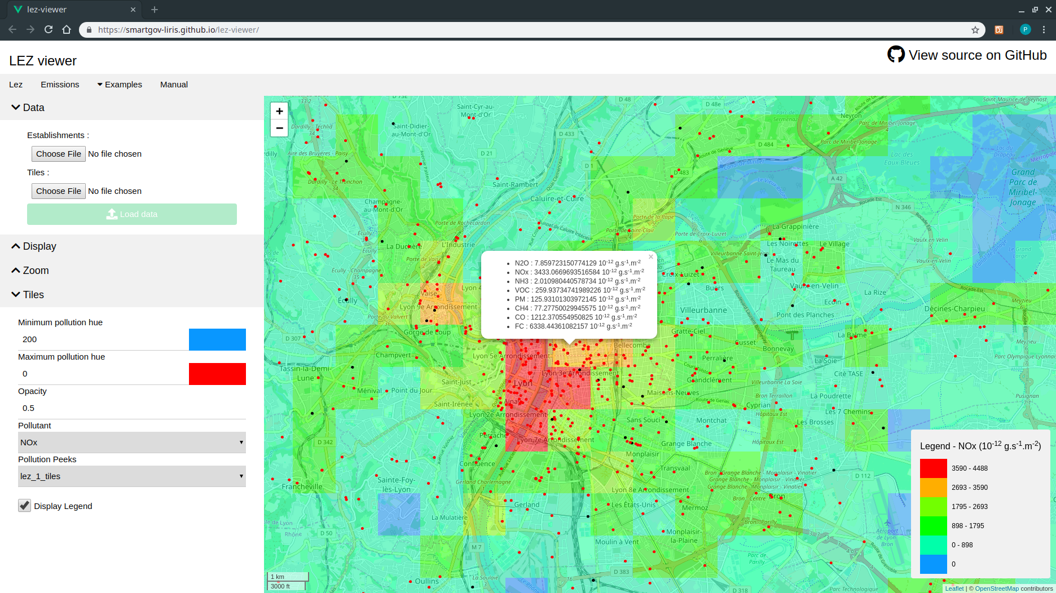Click the FC value line in popup

(x=573, y=326)
